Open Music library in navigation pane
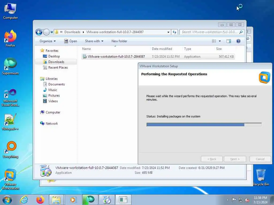Viewport: 274px width, 205px height. click(53, 90)
